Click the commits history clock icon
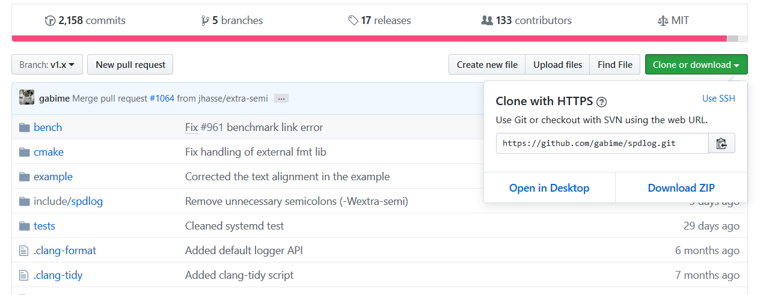 (50, 20)
